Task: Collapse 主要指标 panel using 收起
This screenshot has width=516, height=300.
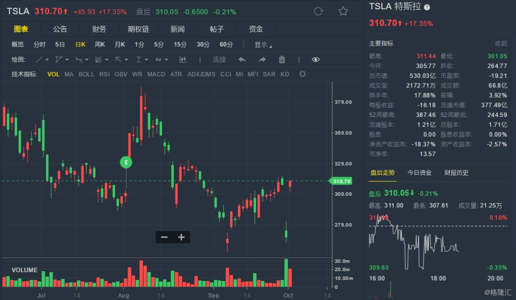Action: point(501,43)
